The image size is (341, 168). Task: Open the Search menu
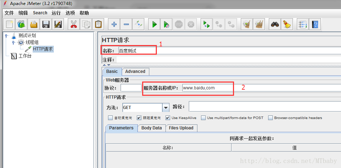point(40,13)
